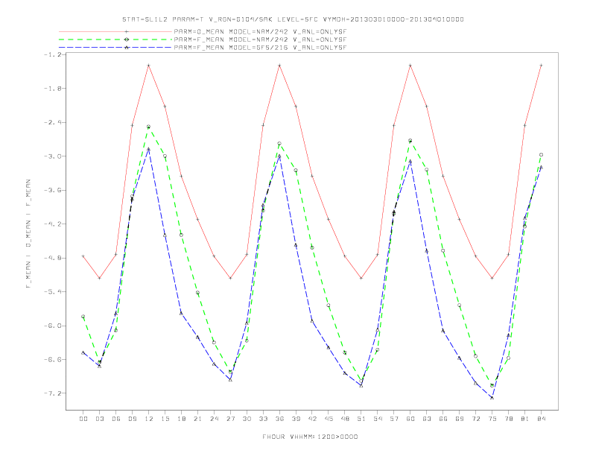
Task: Click the green NAM circle point at hour 00
Action: pyautogui.click(x=83, y=317)
